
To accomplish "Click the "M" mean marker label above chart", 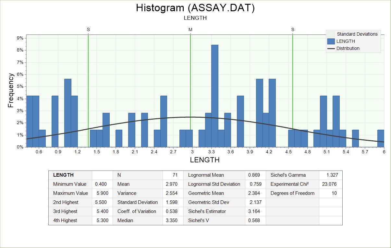I will coord(190,30).
